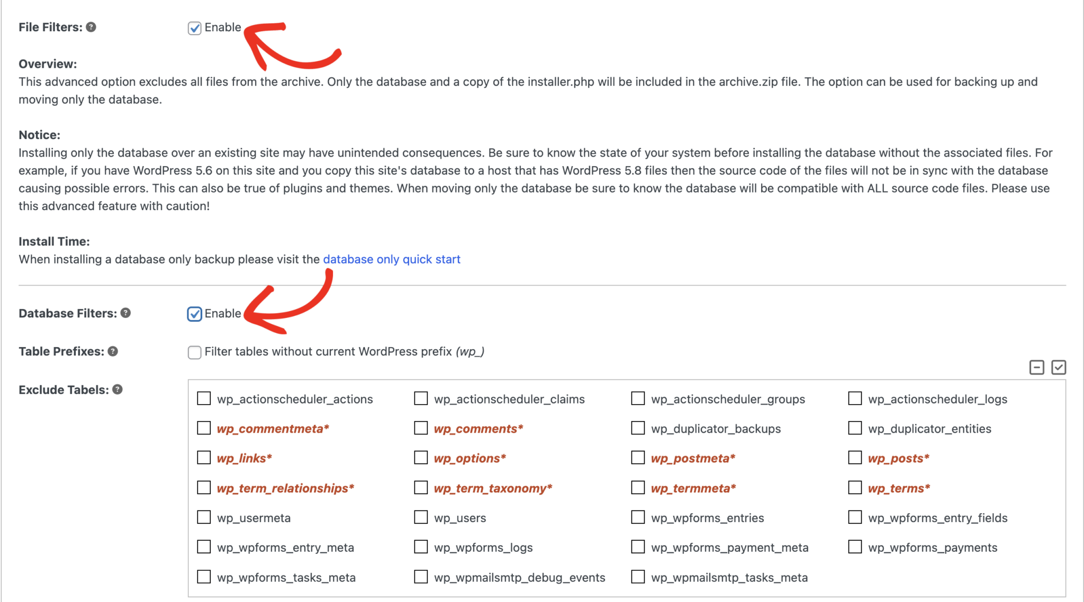Viewport: 1084px width, 602px height.
Task: Click the select-all checkmark icon above the table list
Action: [x=1059, y=367]
